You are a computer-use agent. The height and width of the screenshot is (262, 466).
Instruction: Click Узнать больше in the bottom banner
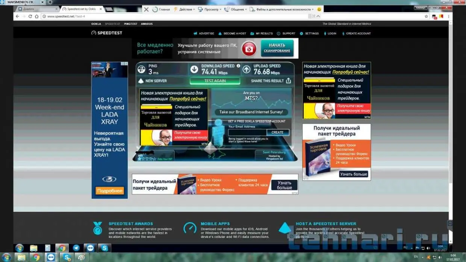pyautogui.click(x=284, y=185)
